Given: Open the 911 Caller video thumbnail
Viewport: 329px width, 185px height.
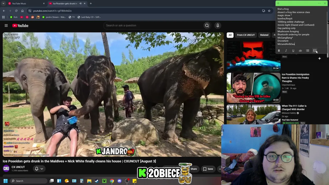Looking at the screenshot, I should (x=253, y=114).
